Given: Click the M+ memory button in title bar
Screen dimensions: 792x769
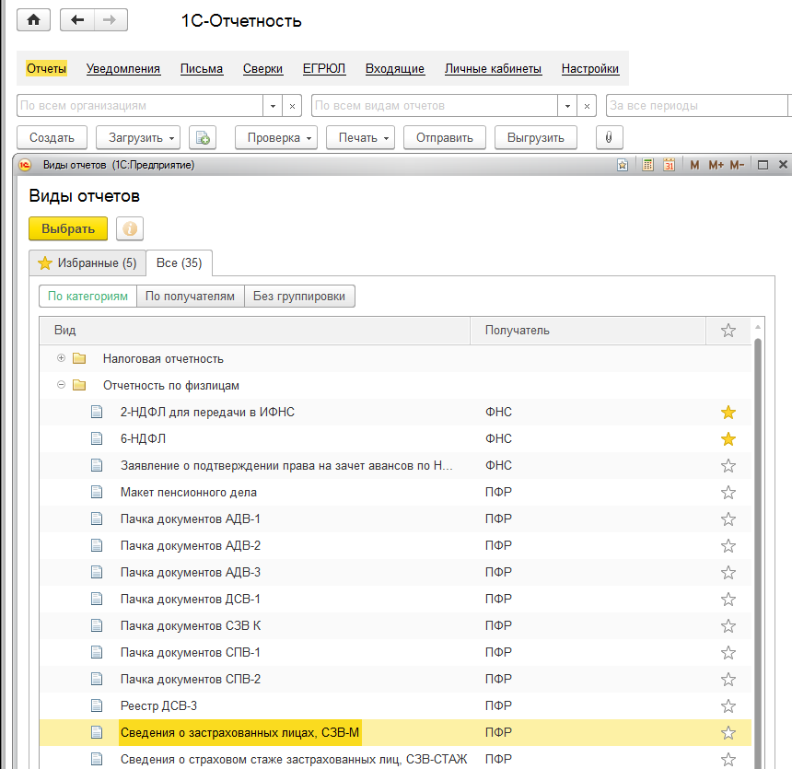Looking at the screenshot, I should pyautogui.click(x=716, y=165).
